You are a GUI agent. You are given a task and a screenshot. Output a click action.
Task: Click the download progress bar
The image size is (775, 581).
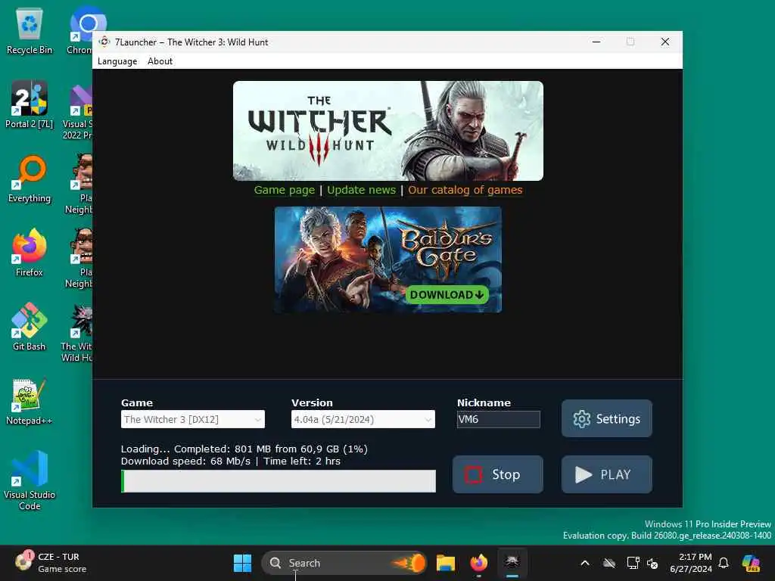tap(279, 481)
